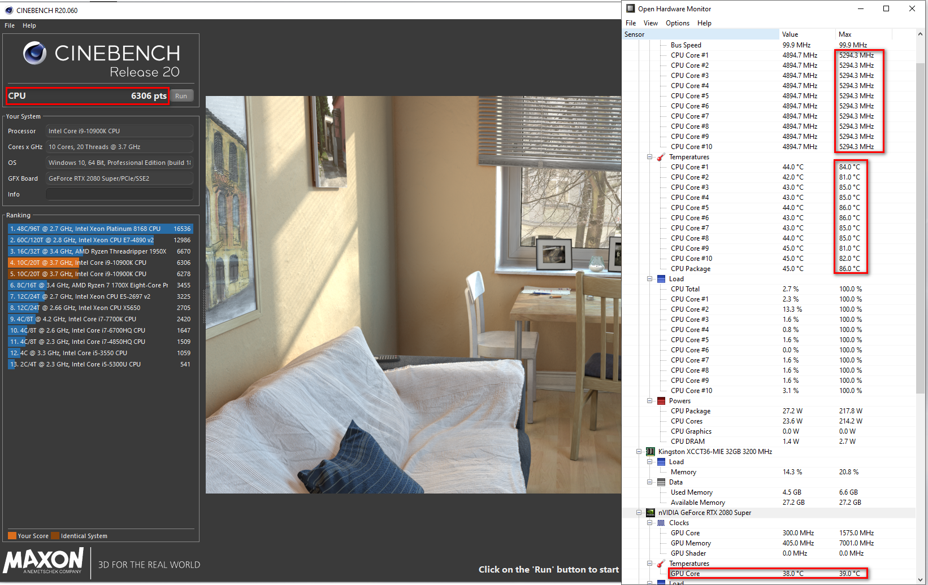
Task: Click the GFX Board field showing GeForce RTX 2080
Action: pos(119,178)
